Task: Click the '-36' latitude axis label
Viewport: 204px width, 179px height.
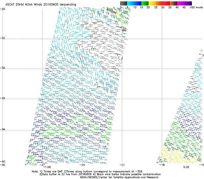Action: coord(2,98)
